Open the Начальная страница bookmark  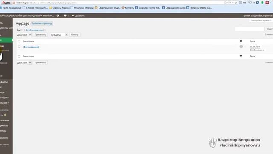coord(82,8)
